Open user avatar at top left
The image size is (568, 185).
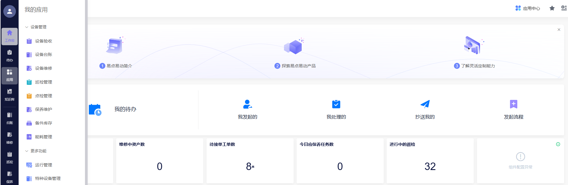[10, 11]
